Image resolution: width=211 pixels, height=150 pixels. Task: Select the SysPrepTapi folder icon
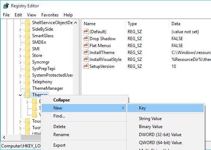pyautogui.click(x=27, y=69)
